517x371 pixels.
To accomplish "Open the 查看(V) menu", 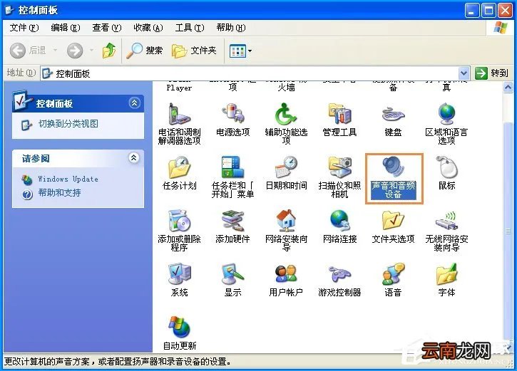I will point(107,28).
